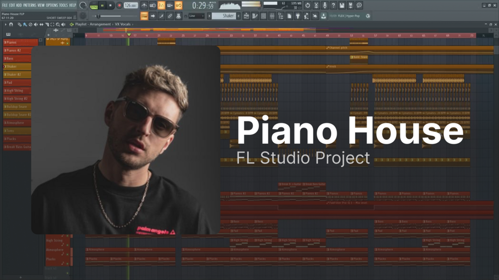The image size is (499, 280).
Task: Toggle Song/Pattern mode button
Action: (94, 5)
